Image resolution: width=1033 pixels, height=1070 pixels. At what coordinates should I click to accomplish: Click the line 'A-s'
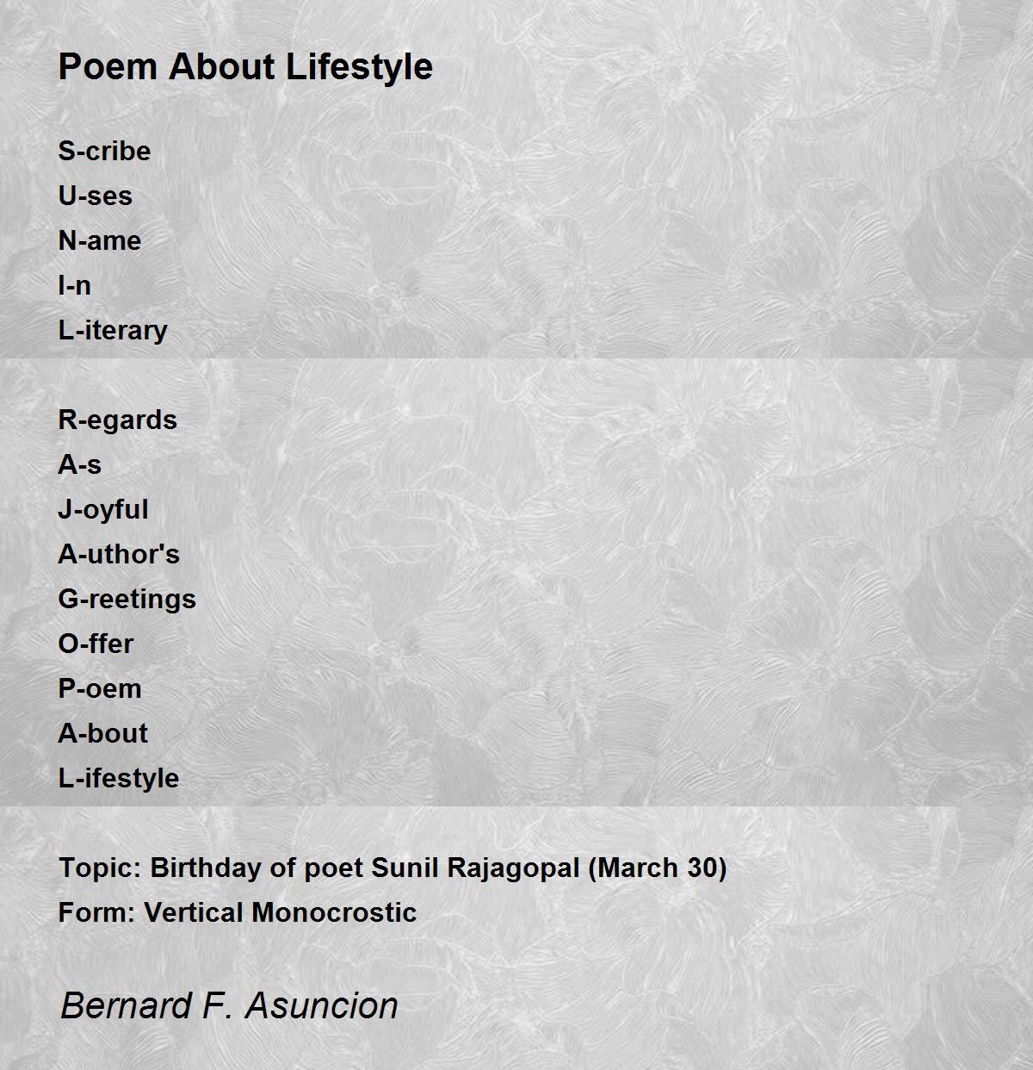(79, 464)
